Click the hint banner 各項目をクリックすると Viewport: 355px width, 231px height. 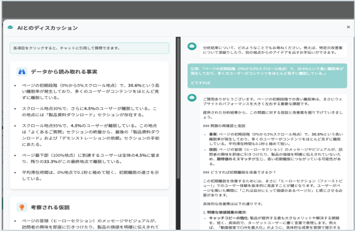pyautogui.click(x=90, y=48)
